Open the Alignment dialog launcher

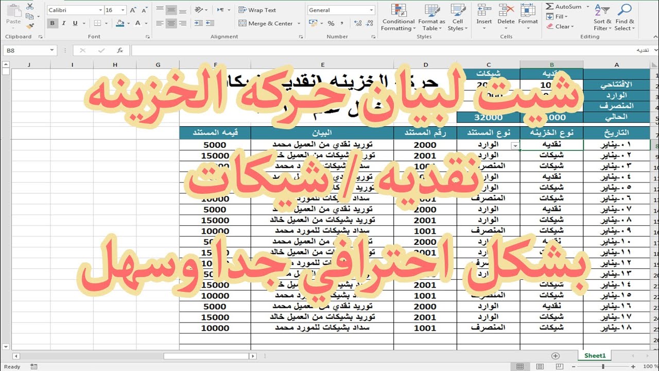click(x=302, y=37)
